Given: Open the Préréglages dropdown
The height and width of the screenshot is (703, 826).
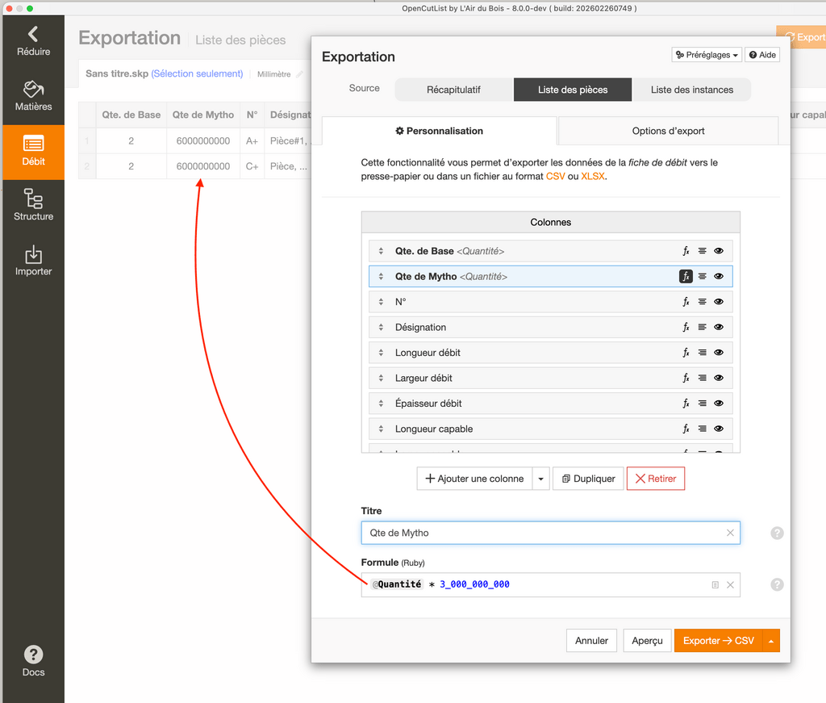Looking at the screenshot, I should tap(706, 55).
